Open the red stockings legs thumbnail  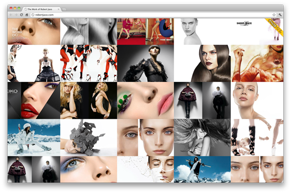click(x=89, y=63)
